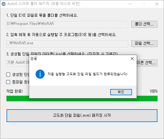Click the 폴더 선택... button
The width and height of the screenshot is (164, 139).
click(x=144, y=24)
